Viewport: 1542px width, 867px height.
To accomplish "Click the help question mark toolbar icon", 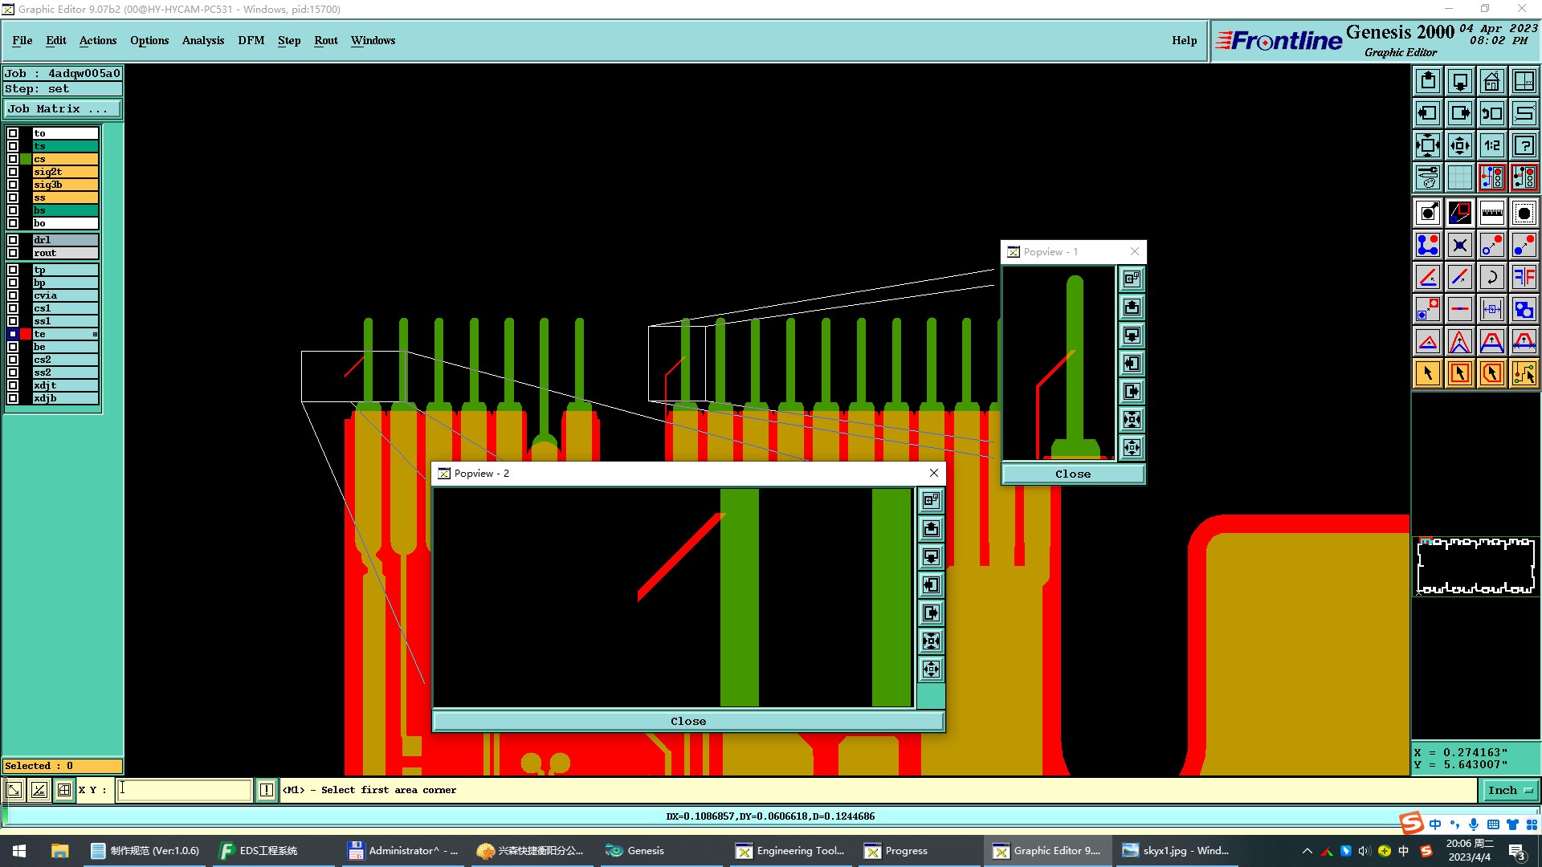I will (1524, 145).
